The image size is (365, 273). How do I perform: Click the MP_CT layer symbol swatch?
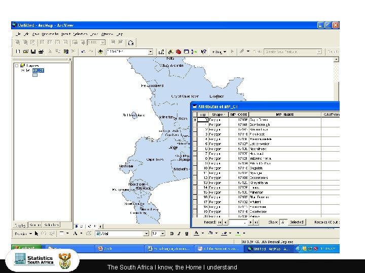click(35, 75)
